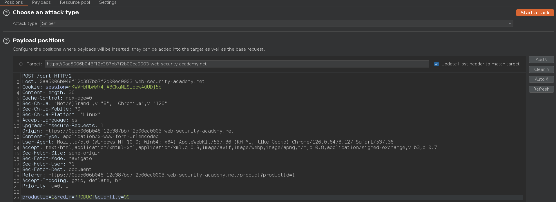This screenshot has height=202, width=556.
Task: Click the Priority: u=0, i line
Action: (x=46, y=186)
